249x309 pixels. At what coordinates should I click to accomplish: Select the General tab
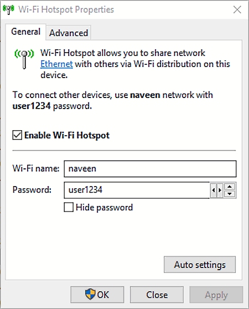[26, 32]
